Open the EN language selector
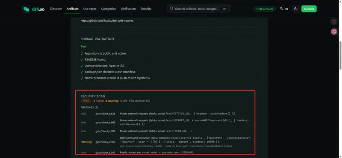 pyautogui.click(x=284, y=9)
